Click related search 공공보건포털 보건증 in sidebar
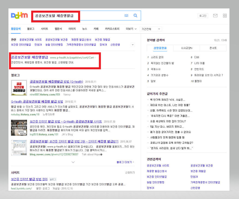The image size is (239, 199). pyautogui.click(x=202, y=165)
